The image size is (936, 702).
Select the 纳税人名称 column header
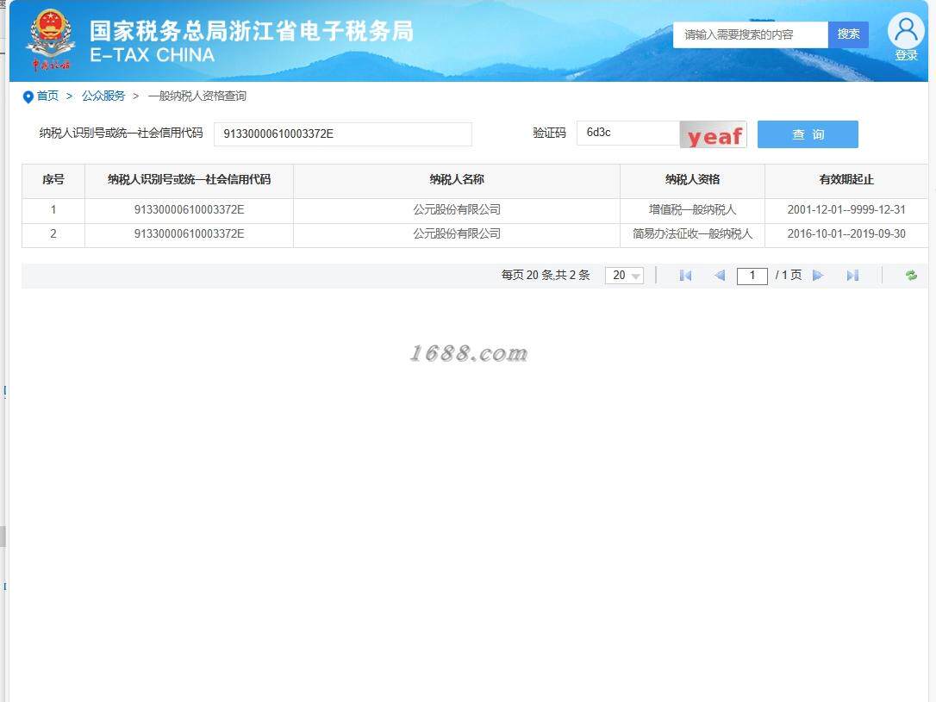tap(457, 179)
